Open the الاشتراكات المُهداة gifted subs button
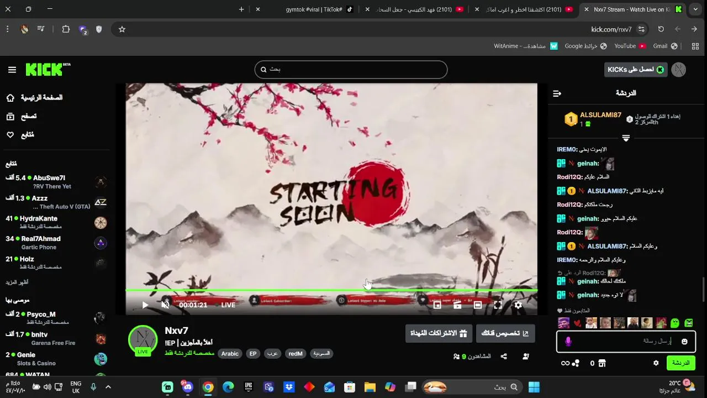This screenshot has height=398, width=707. (439, 333)
